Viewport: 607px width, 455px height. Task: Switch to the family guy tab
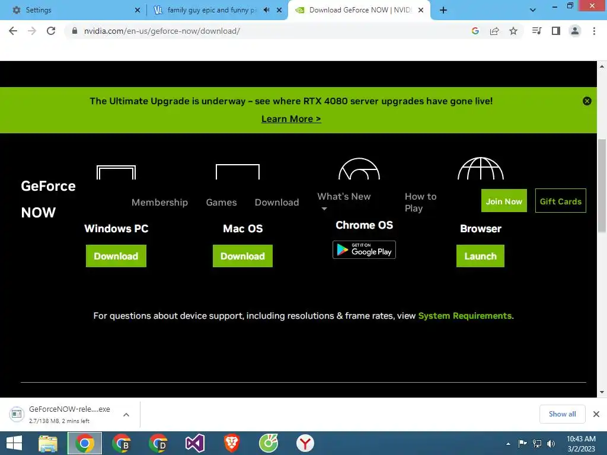click(x=211, y=10)
